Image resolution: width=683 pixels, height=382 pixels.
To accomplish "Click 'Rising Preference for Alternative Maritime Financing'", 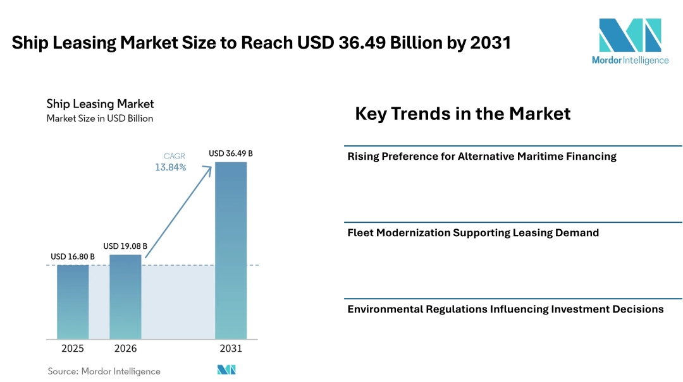I will [x=482, y=157].
